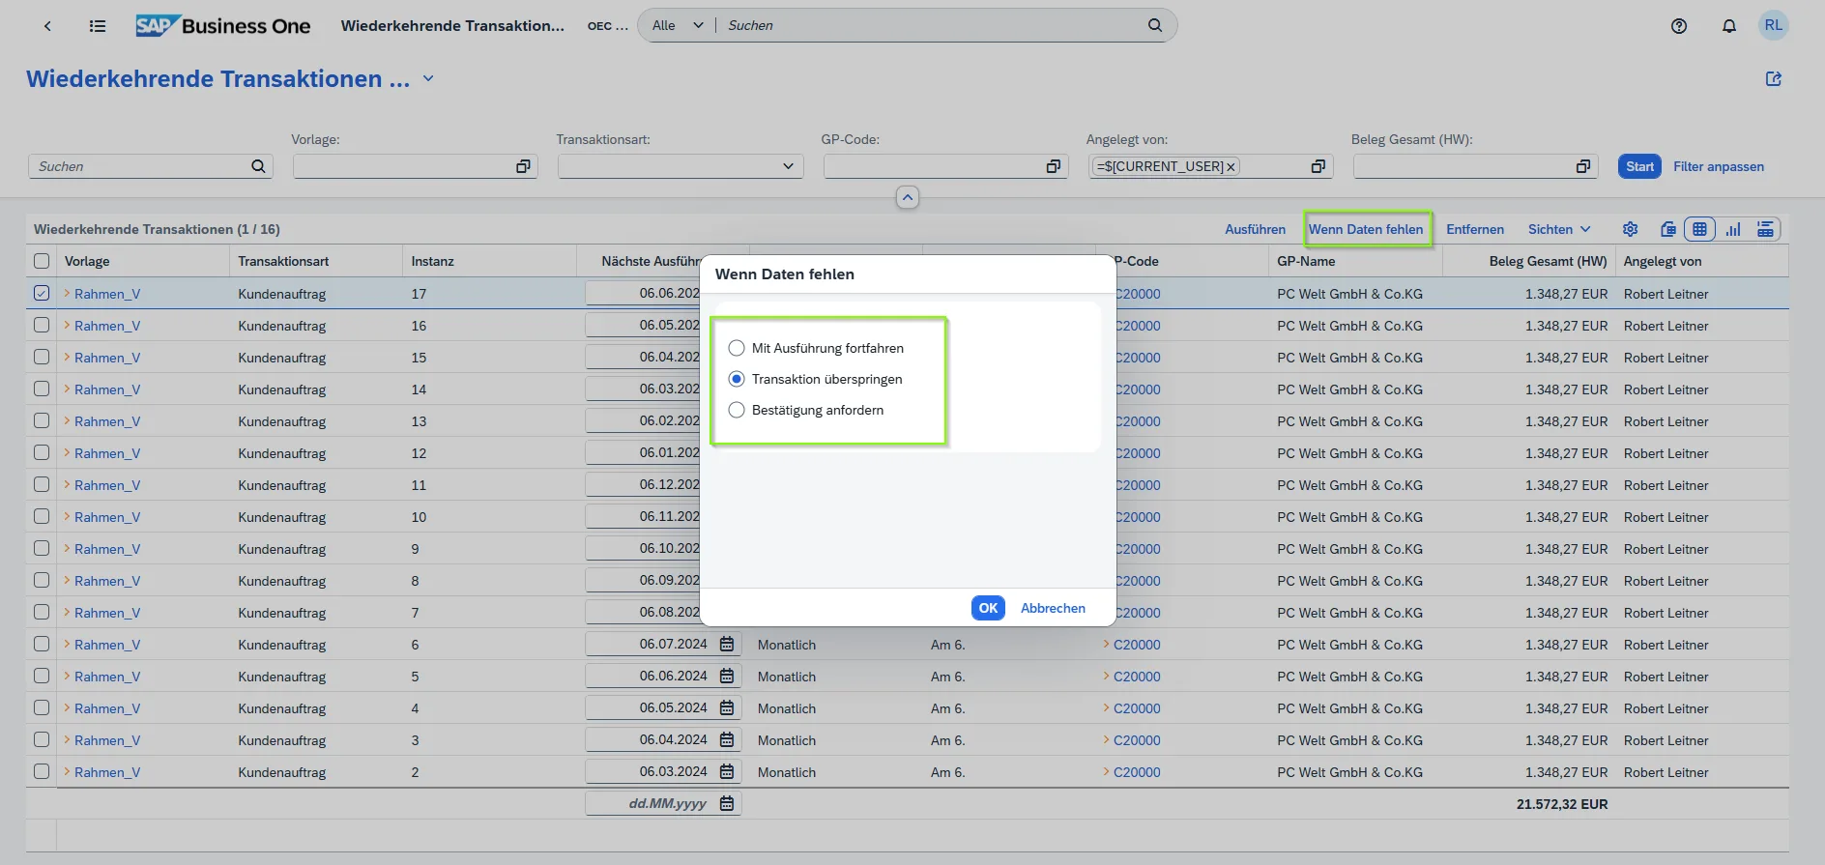Image resolution: width=1825 pixels, height=865 pixels.
Task: Click the back navigation arrow
Action: click(x=47, y=26)
